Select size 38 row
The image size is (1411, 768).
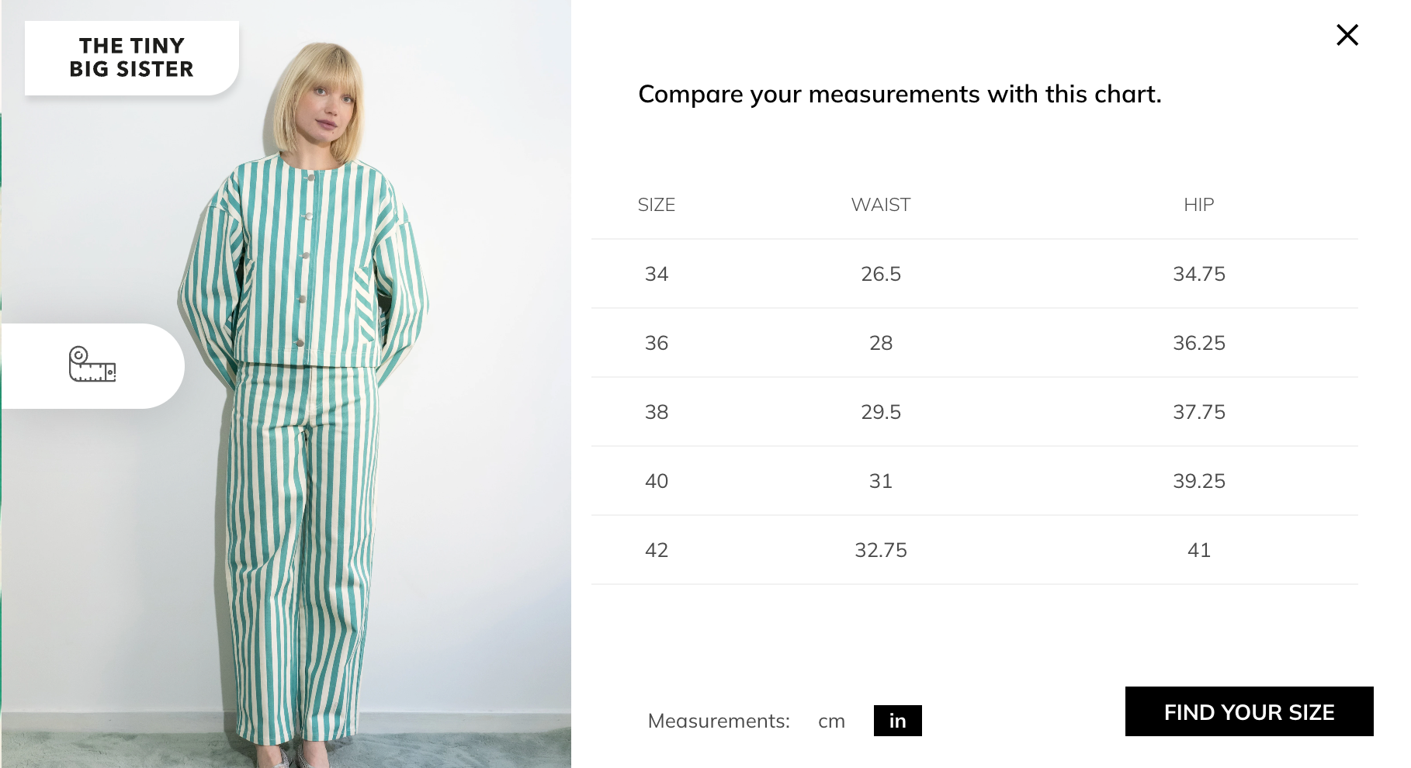[657, 412]
